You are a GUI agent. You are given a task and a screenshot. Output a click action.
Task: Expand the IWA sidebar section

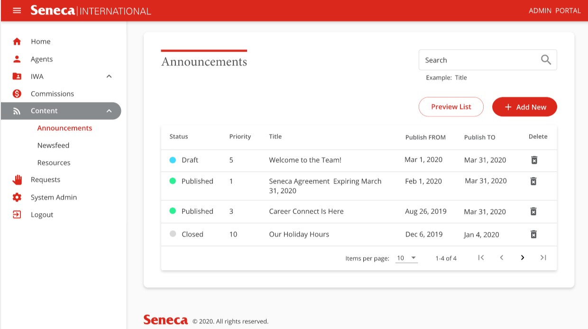pyautogui.click(x=109, y=76)
